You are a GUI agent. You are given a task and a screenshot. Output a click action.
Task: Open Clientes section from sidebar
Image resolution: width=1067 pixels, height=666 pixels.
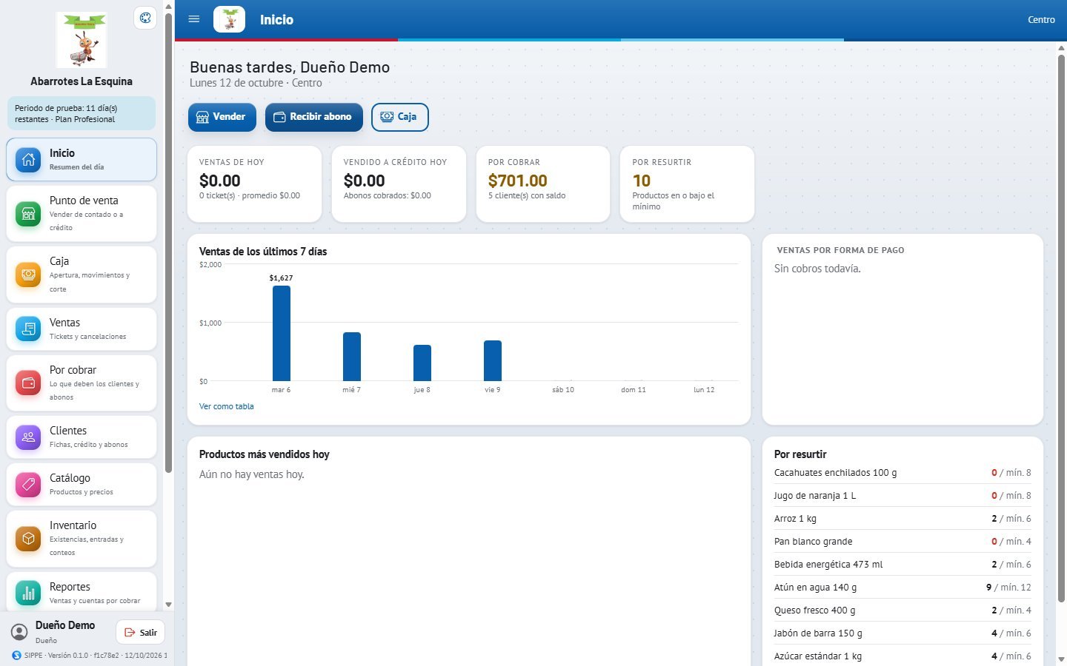tap(82, 437)
